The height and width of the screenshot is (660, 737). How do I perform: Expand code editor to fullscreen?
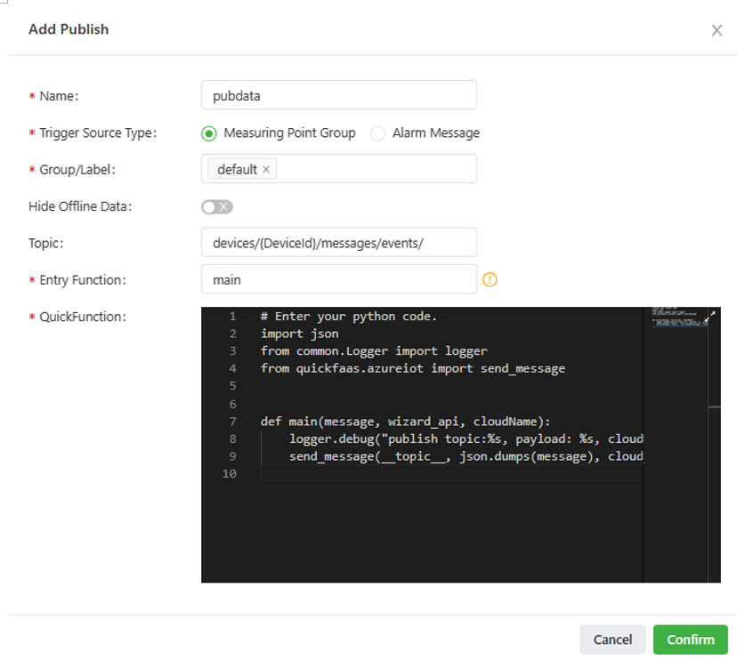[709, 317]
